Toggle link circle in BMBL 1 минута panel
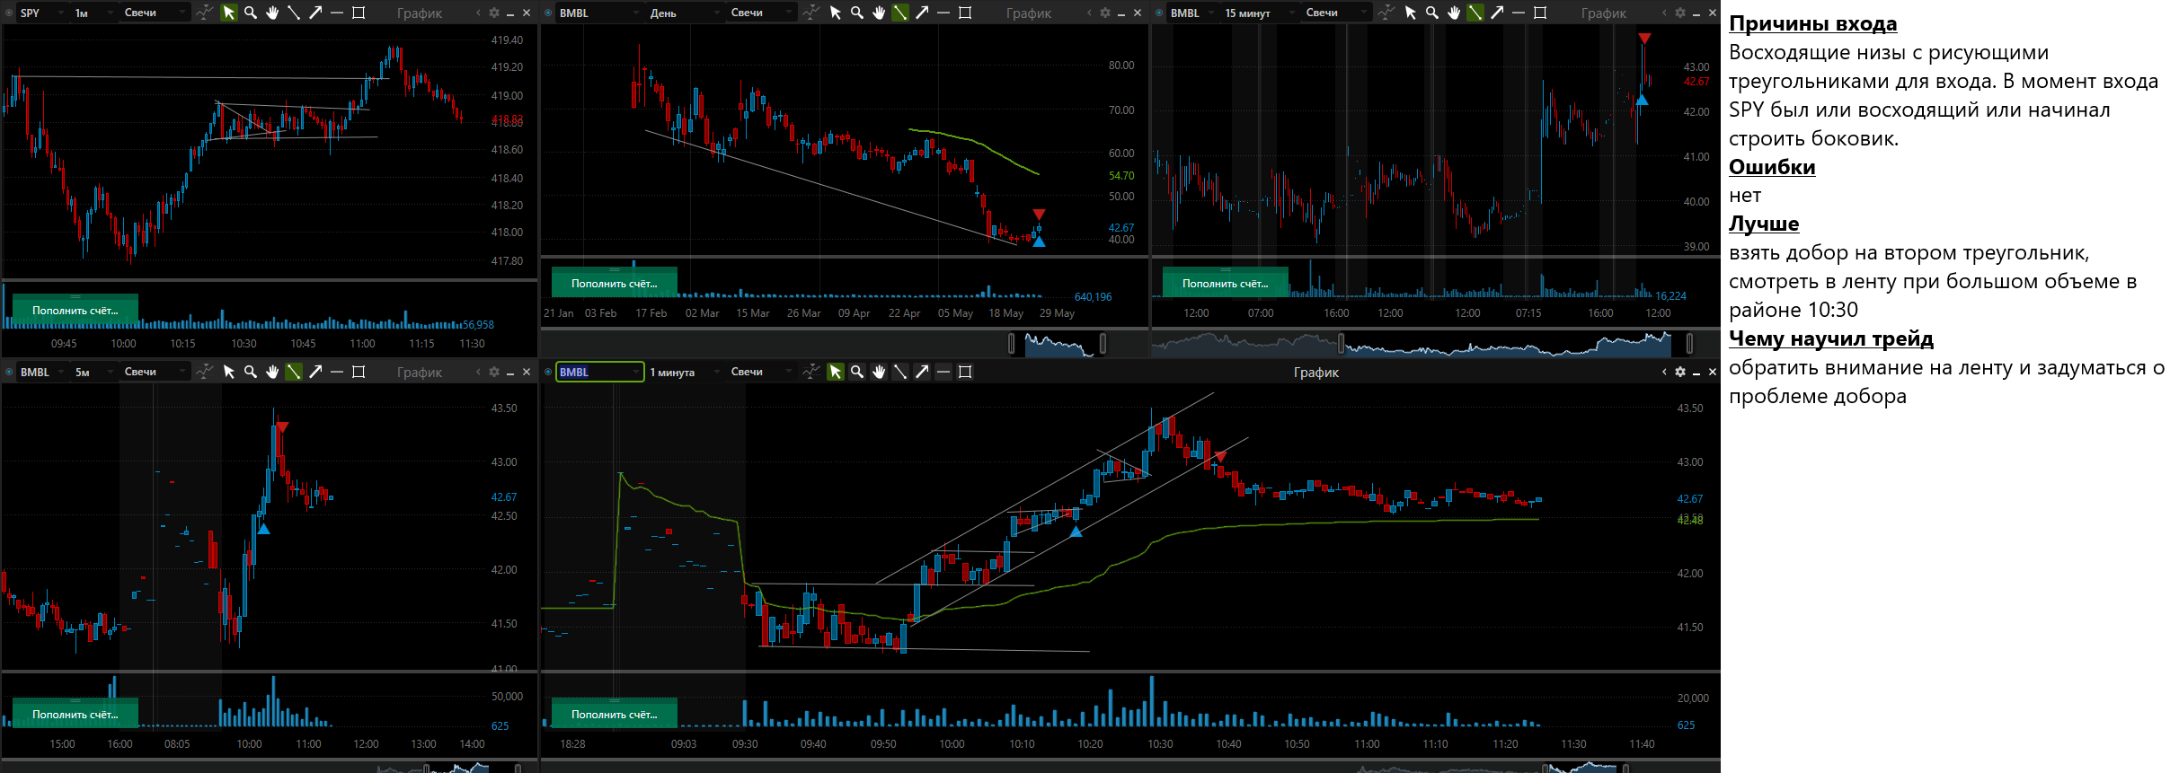Screen dimensions: 2170x773 (548, 372)
